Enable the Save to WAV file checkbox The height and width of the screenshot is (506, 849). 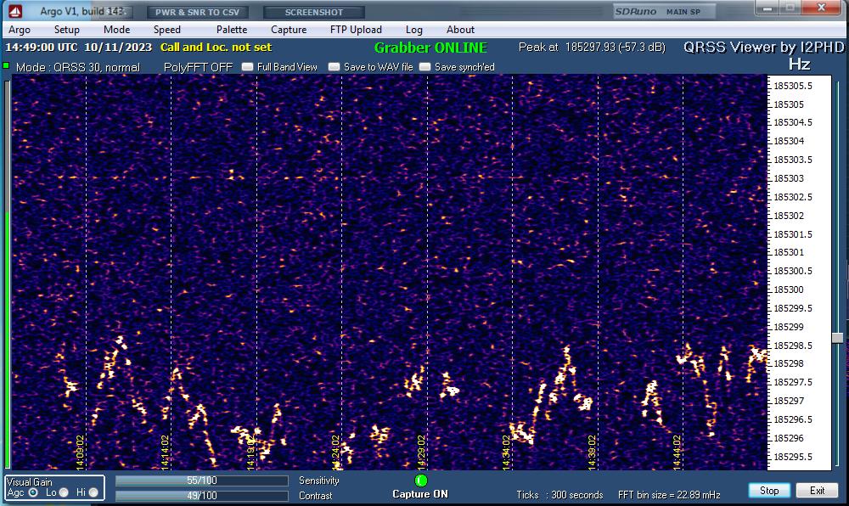point(334,67)
